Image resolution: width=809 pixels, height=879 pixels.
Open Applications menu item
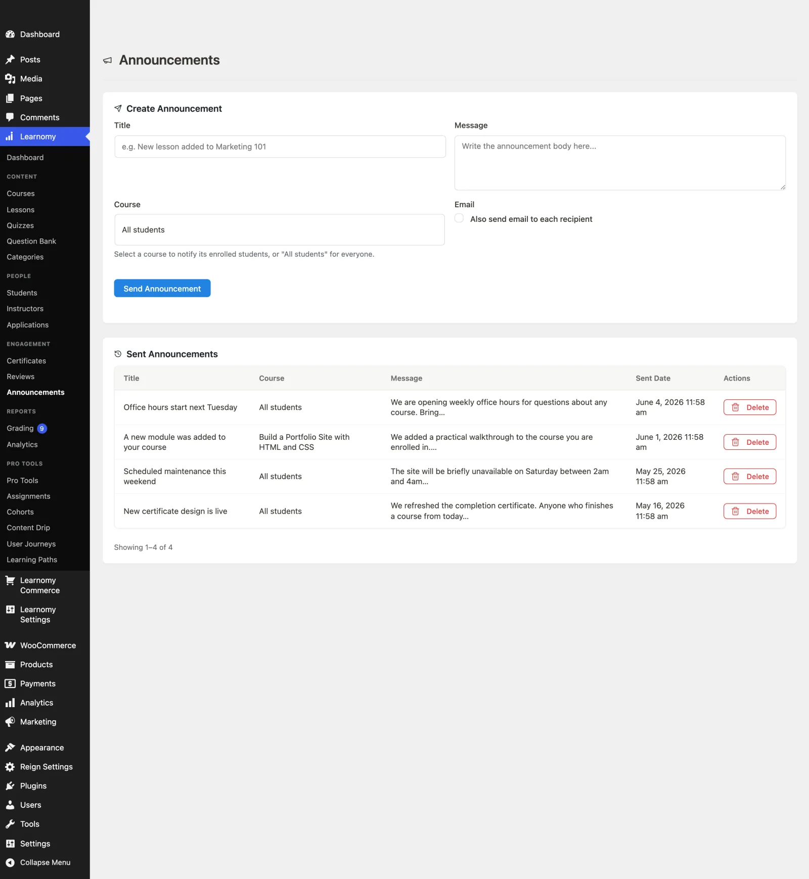(28, 325)
